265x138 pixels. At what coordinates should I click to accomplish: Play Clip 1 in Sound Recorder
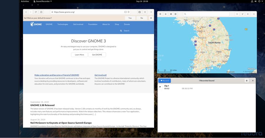click(160, 87)
